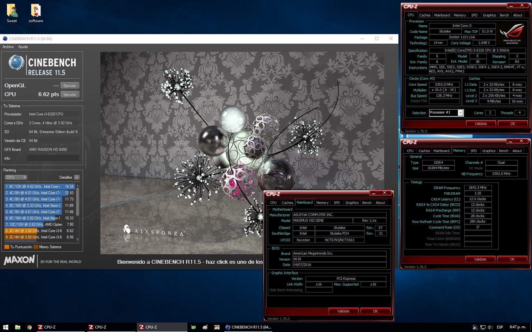The height and width of the screenshot is (332, 532).
Task: Click the network icon in system tray
Action: tap(483, 327)
